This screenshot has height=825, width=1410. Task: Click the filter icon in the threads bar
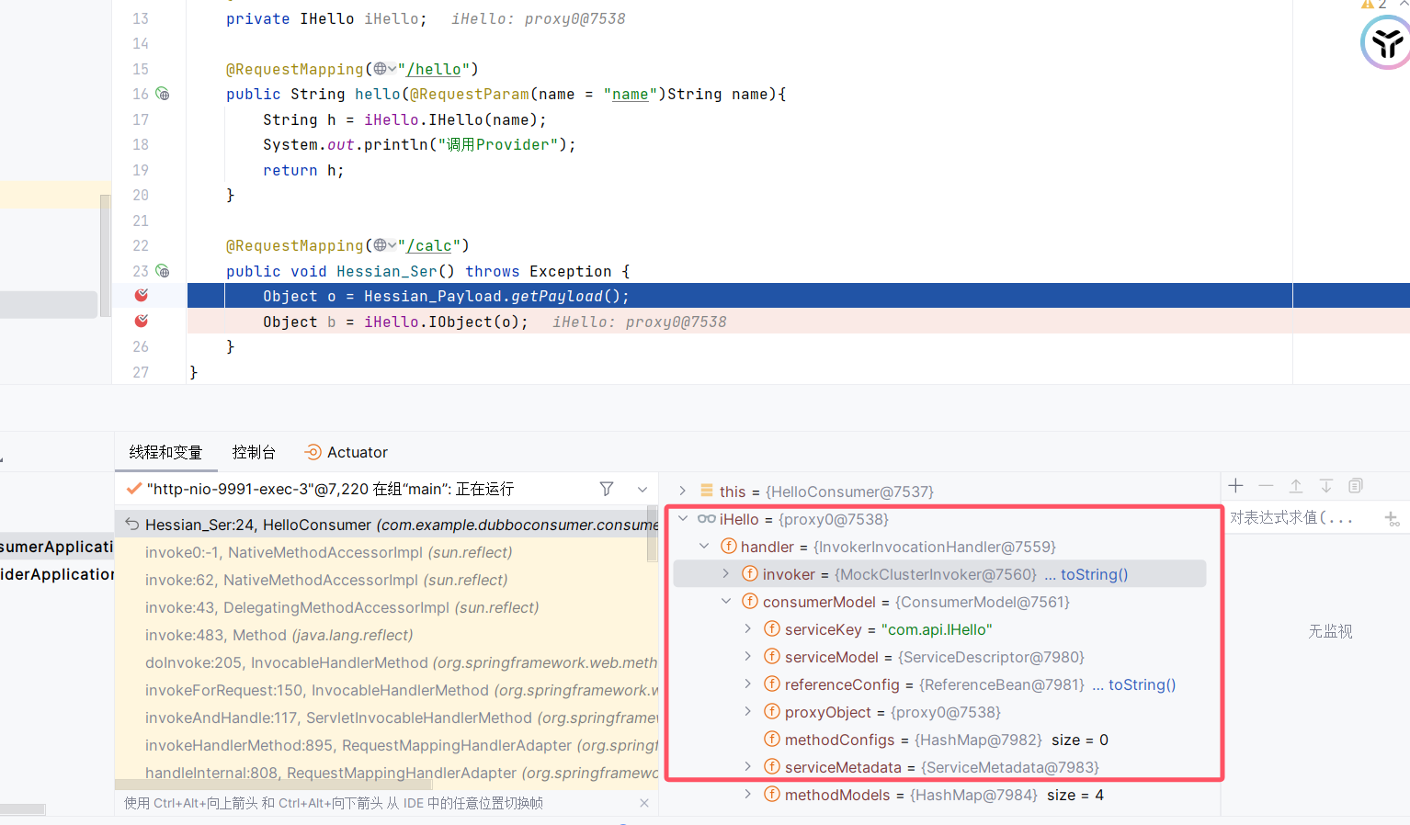pyautogui.click(x=607, y=489)
